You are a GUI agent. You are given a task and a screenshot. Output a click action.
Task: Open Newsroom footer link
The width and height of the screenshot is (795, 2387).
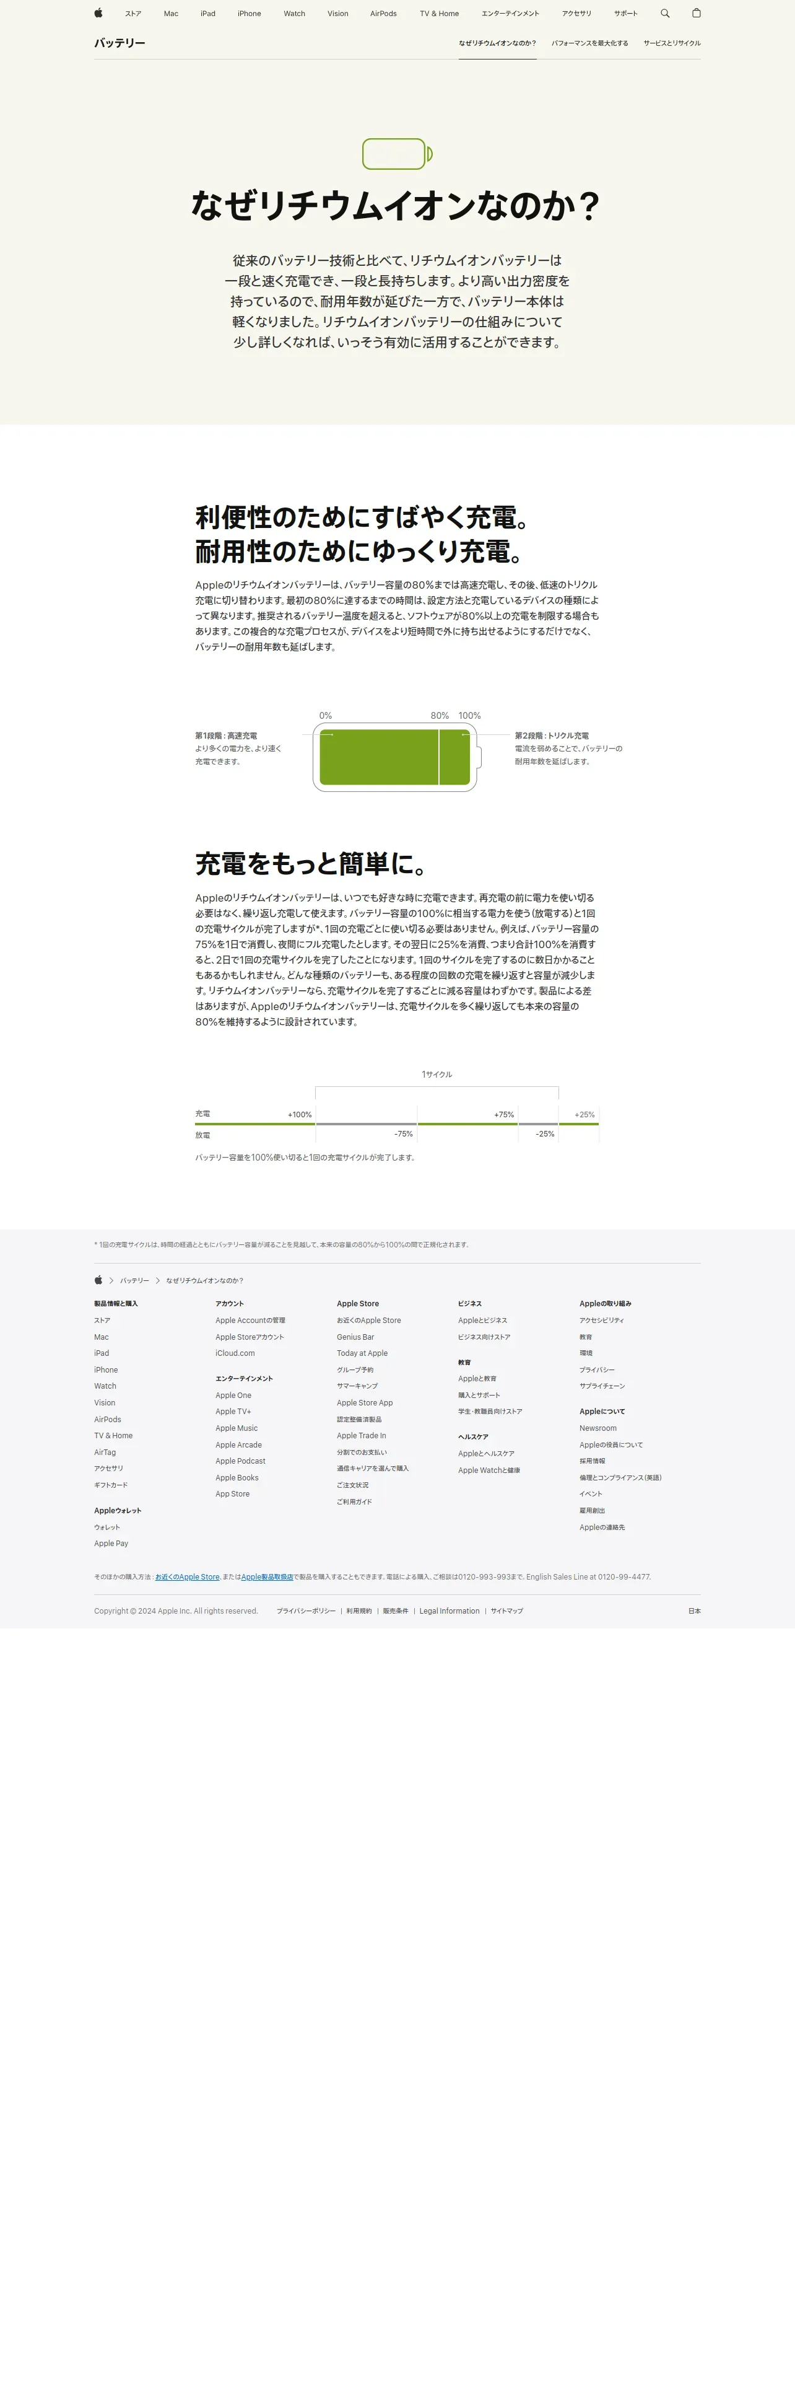pos(598,1428)
